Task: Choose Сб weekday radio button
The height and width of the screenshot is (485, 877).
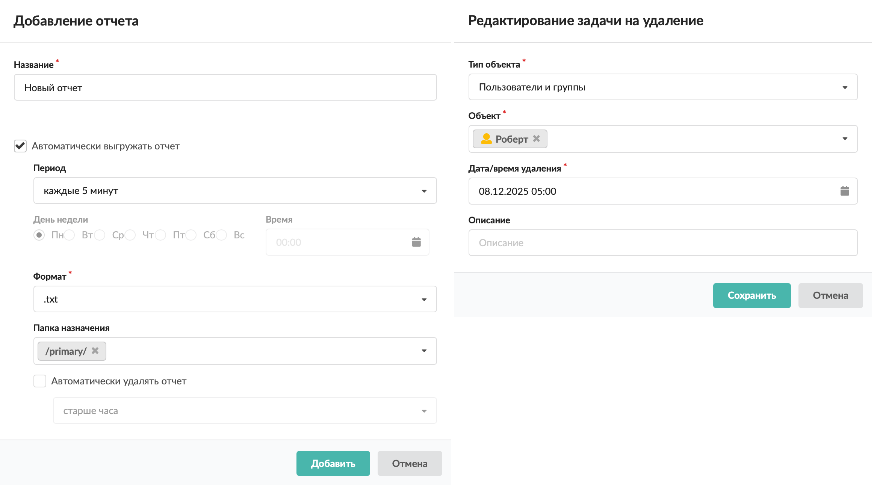Action: pyautogui.click(x=191, y=235)
